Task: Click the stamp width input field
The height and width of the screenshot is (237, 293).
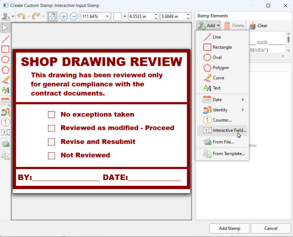Action: [x=141, y=17]
